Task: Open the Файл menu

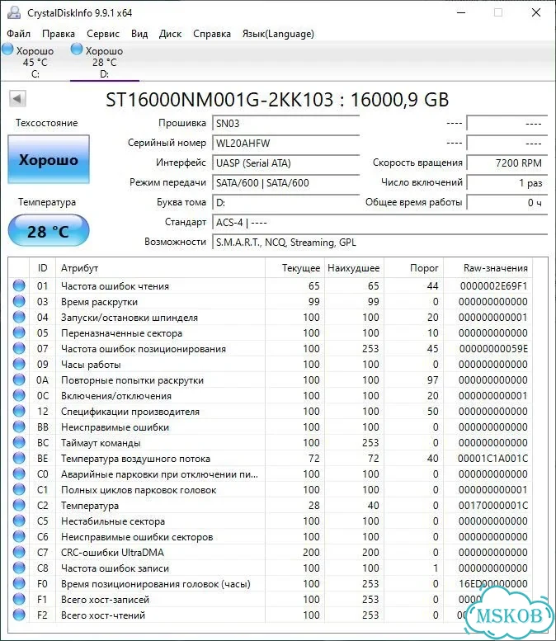Action: click(18, 34)
